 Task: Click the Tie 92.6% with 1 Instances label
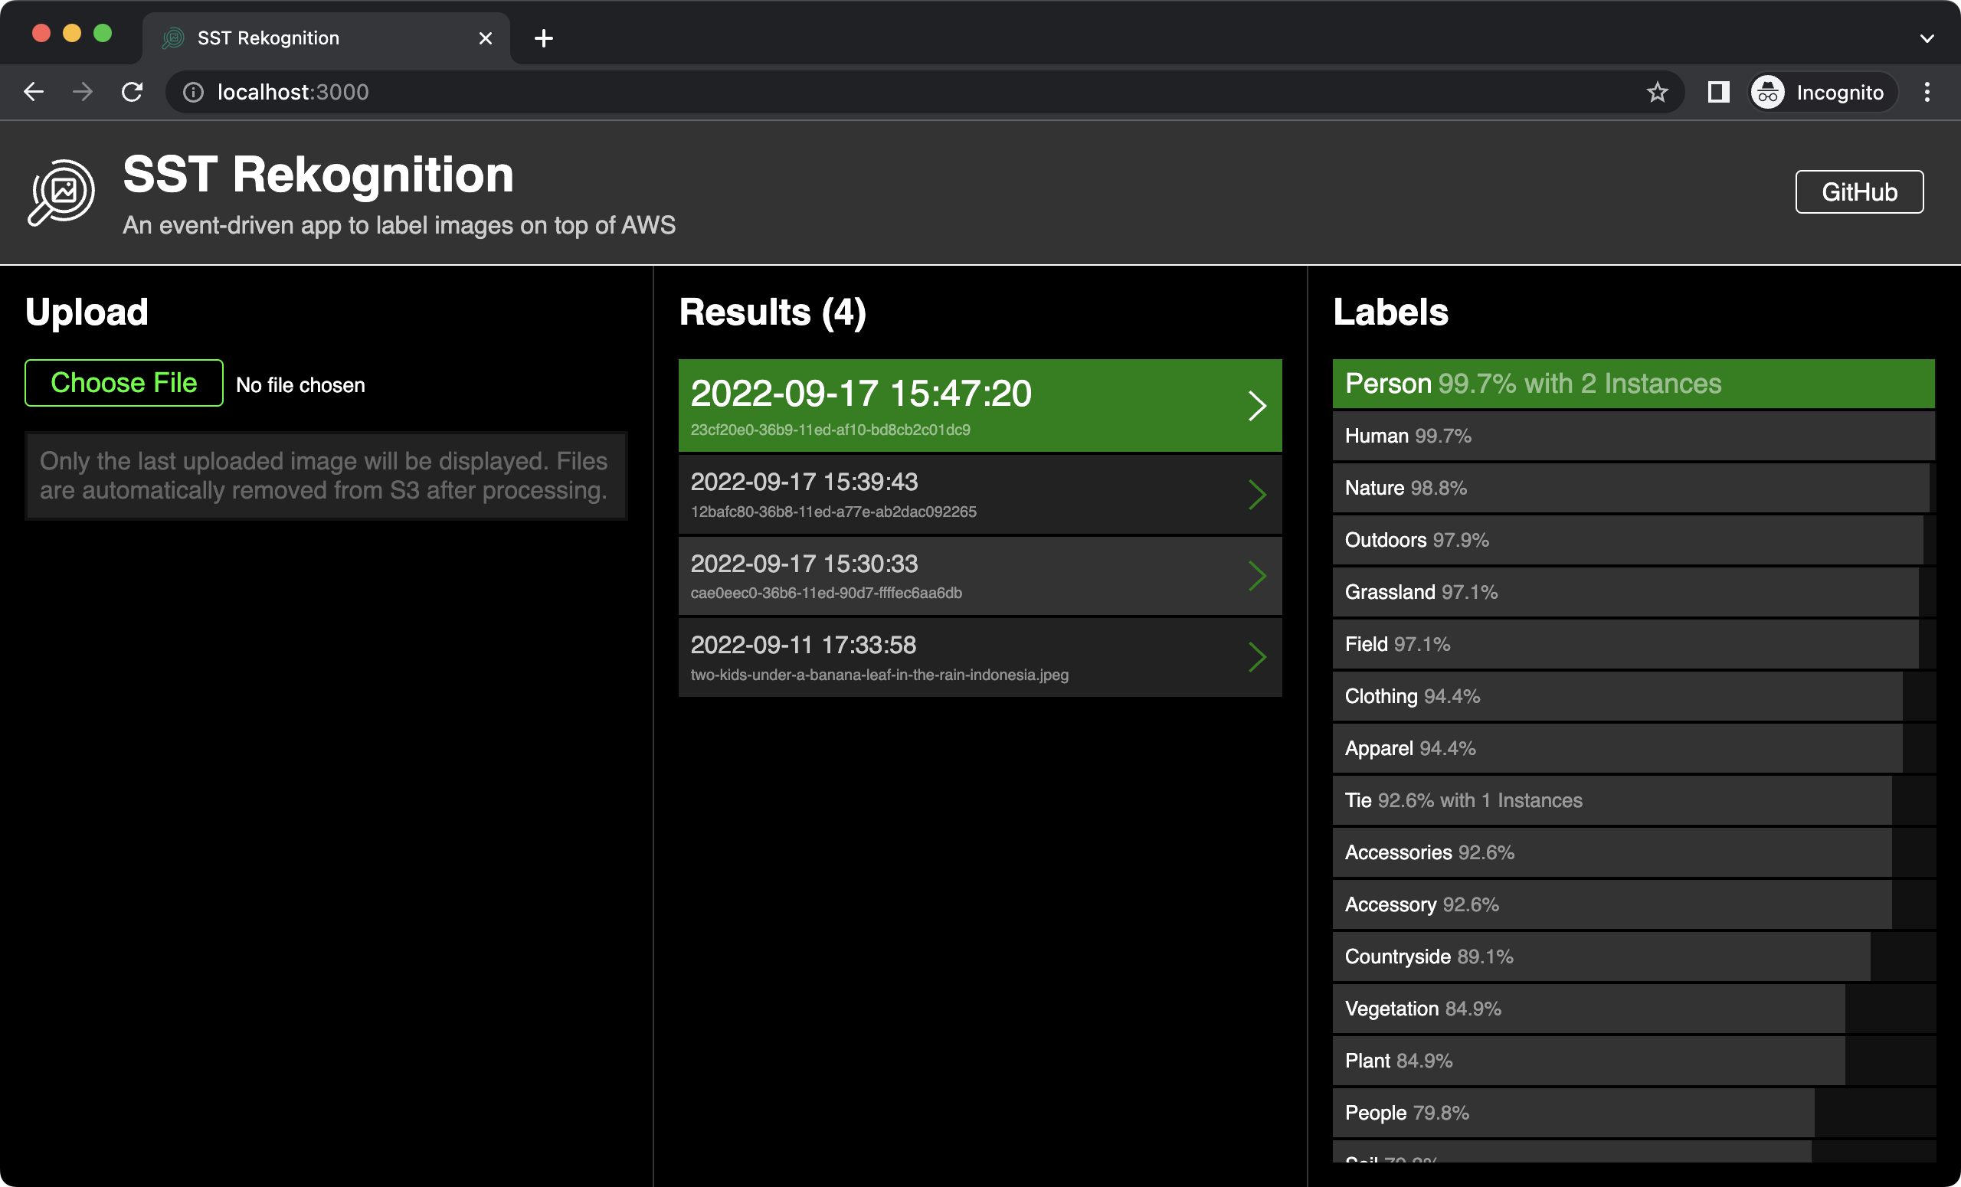pyautogui.click(x=1634, y=800)
